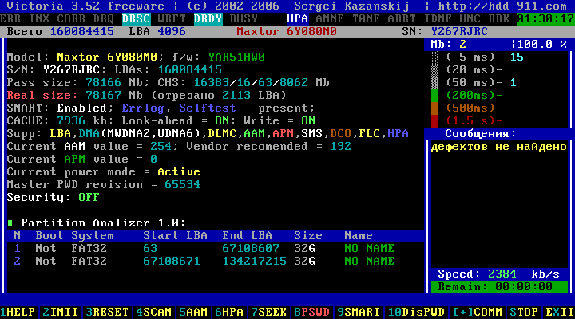The image size is (575, 319).
Task: Select the 10DisPWD option
Action: [416, 312]
